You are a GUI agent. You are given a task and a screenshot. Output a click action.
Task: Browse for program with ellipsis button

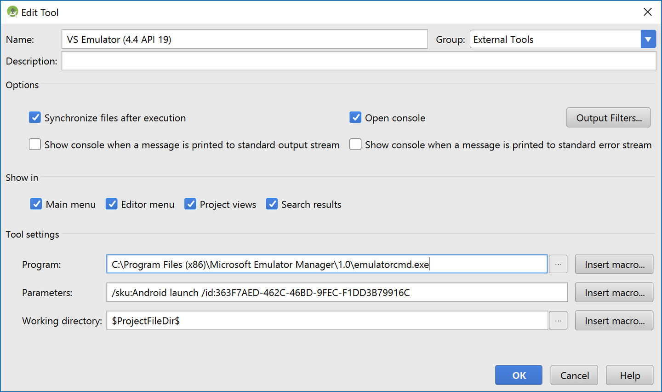[x=558, y=264]
